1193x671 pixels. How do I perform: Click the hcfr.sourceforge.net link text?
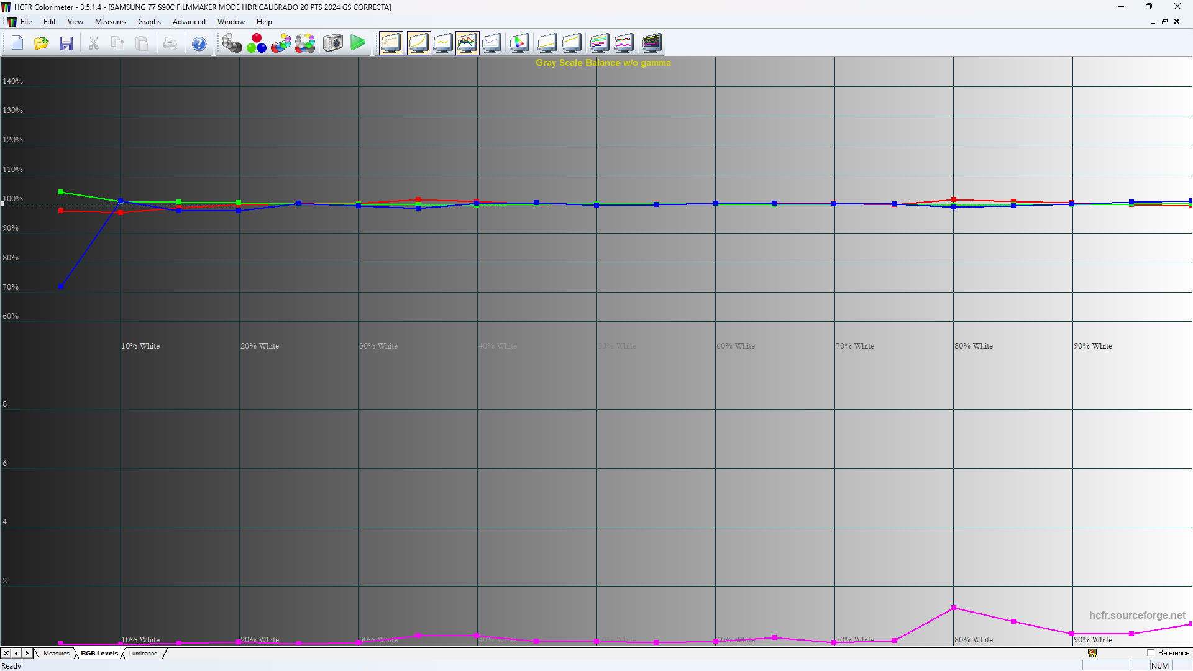click(x=1139, y=615)
